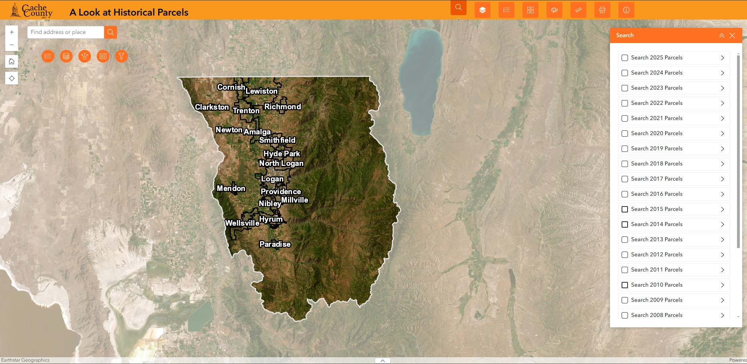
Task: Open the basemap gallery grid icon
Action: coord(530,10)
